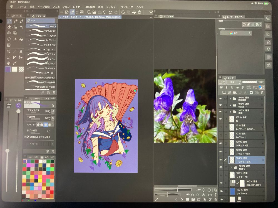
Task: Open the レイヤー menu in menu bar
Action: coord(77,6)
